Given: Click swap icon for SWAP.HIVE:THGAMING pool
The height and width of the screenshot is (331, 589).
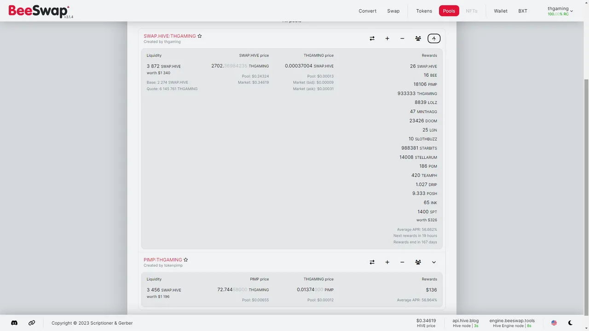Looking at the screenshot, I should coord(372,39).
